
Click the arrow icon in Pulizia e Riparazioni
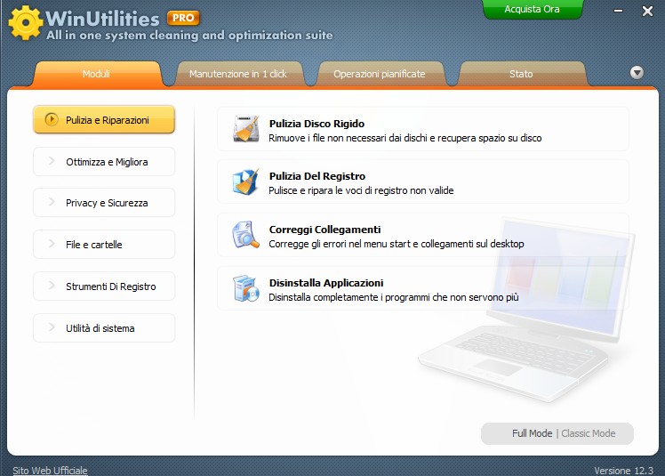pyautogui.click(x=52, y=119)
